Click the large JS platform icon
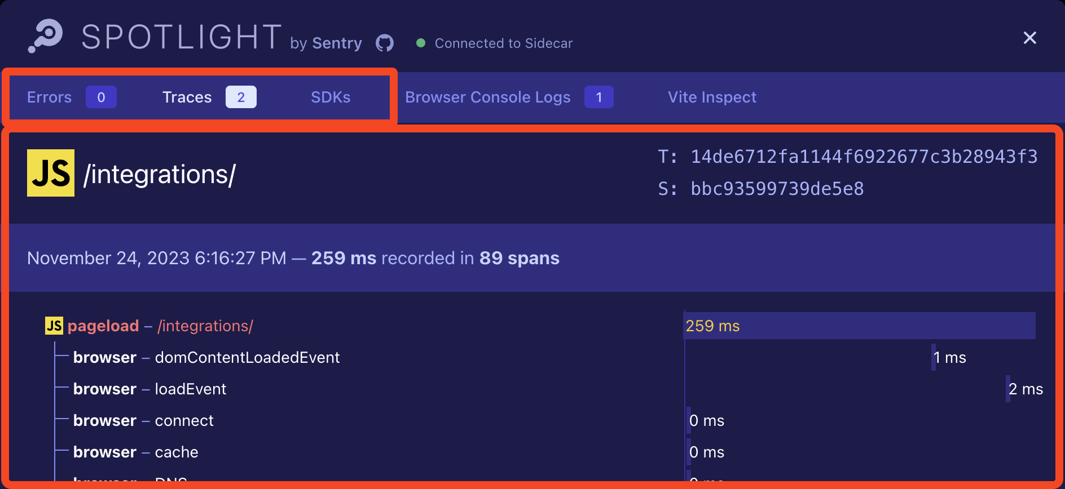Screen dimensions: 1065x489 tap(51, 173)
